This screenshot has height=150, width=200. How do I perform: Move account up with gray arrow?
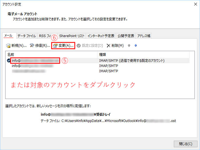pyautogui.click(x=129, y=45)
